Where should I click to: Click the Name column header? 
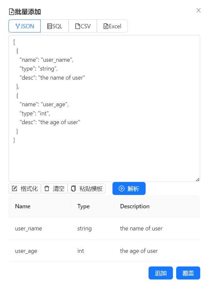(23, 206)
